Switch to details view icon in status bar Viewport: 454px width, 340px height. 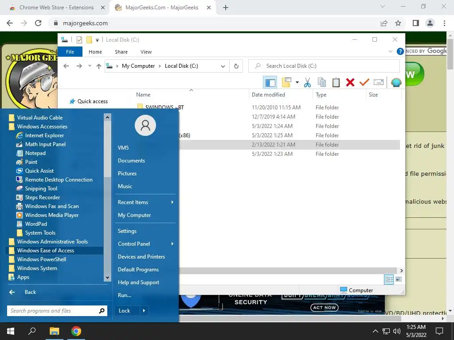tap(388, 279)
